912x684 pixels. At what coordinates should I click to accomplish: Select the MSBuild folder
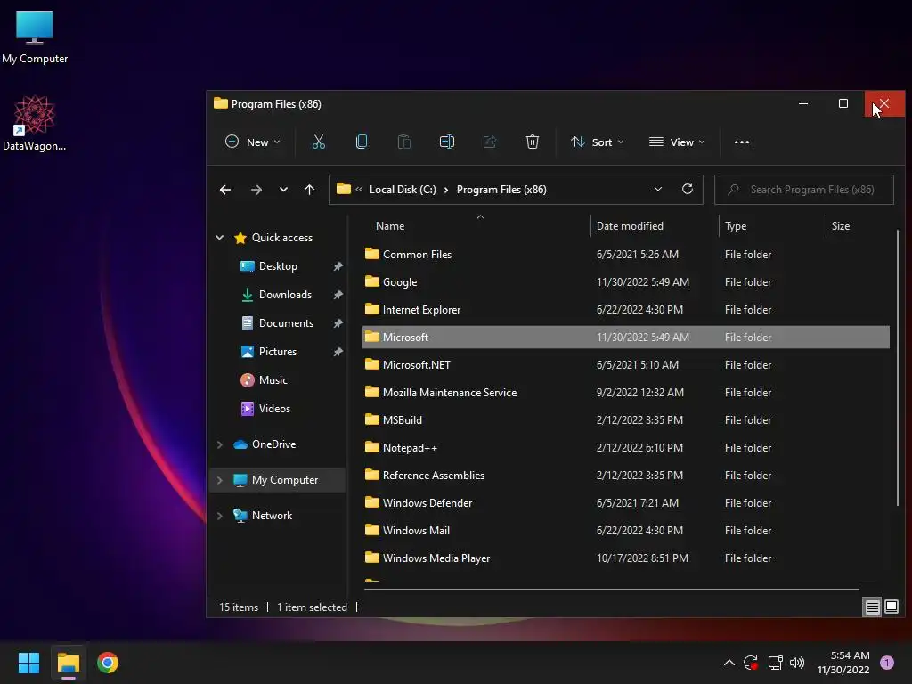click(x=625, y=420)
